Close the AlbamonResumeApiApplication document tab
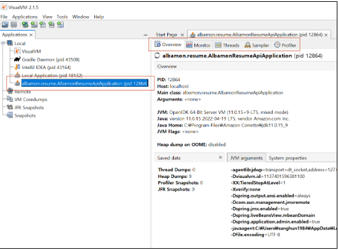Screen dimensions: 338x250 coord(326,35)
